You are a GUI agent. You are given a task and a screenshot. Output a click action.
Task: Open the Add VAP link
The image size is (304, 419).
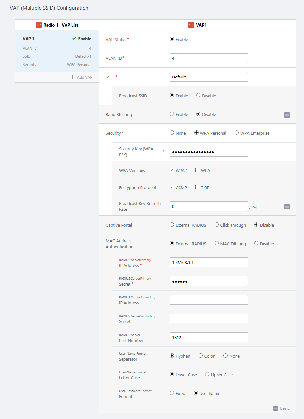point(85,77)
